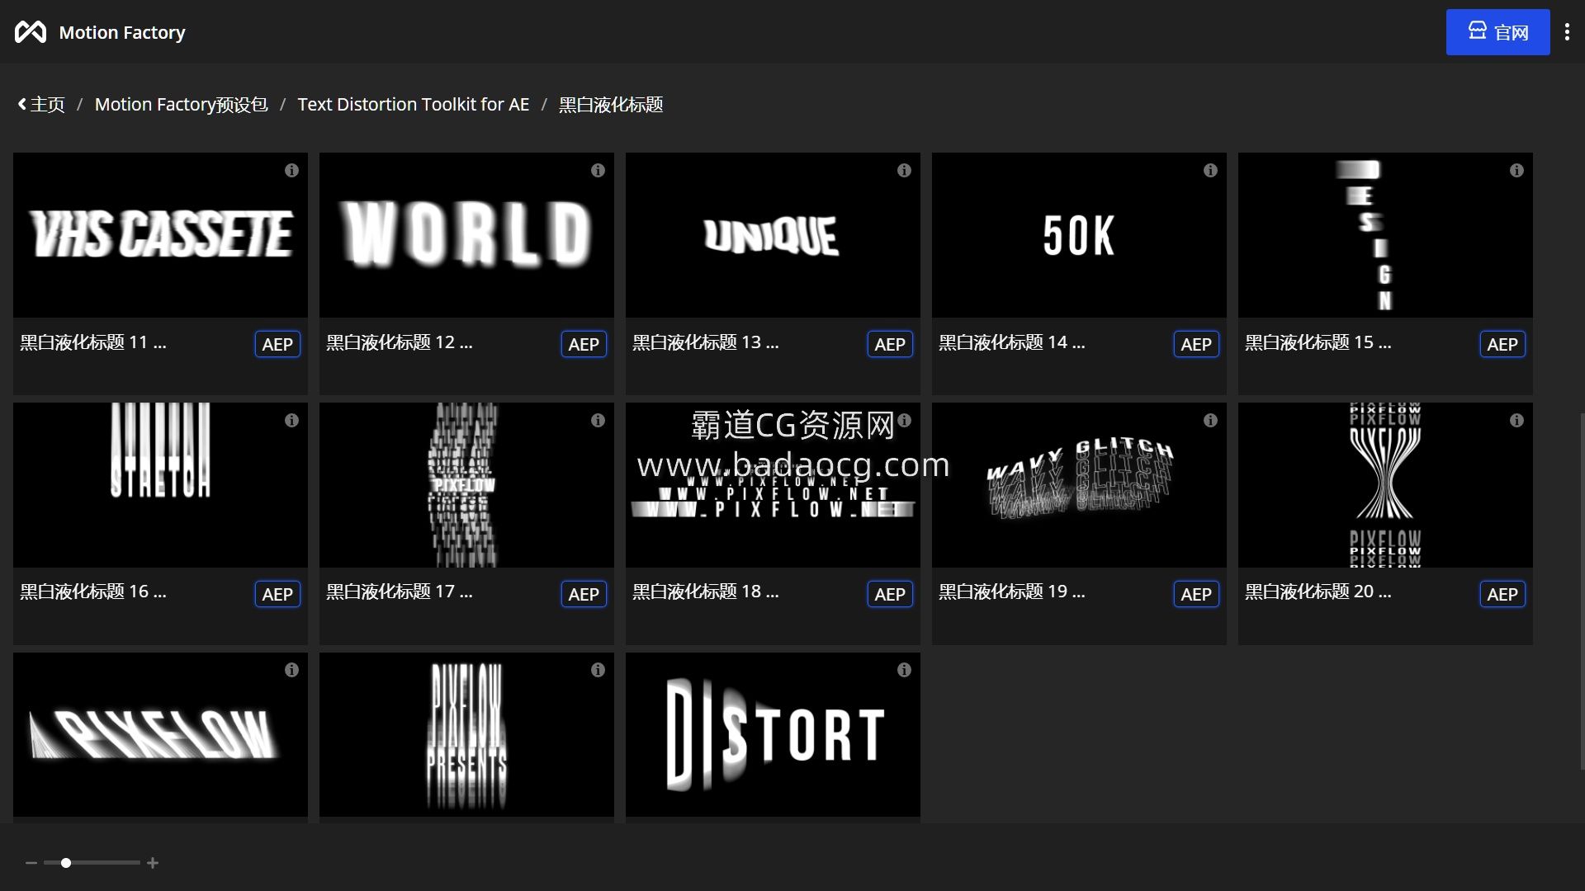Select the vertical DESIGN thumbnail
The image size is (1585, 891).
pos(1385,235)
